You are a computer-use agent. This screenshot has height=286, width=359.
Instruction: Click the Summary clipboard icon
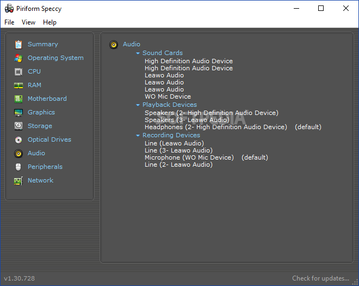(18, 45)
